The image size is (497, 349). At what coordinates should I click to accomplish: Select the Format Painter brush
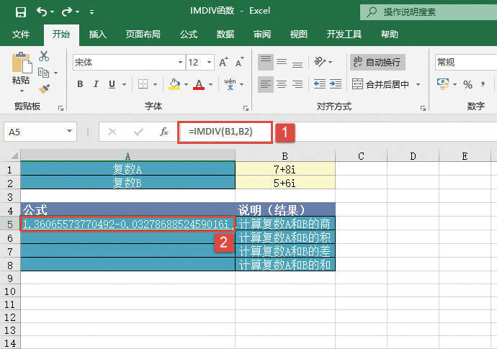44,89
